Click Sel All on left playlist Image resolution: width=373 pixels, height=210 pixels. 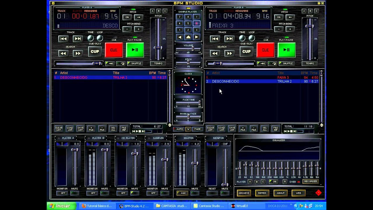point(113,129)
